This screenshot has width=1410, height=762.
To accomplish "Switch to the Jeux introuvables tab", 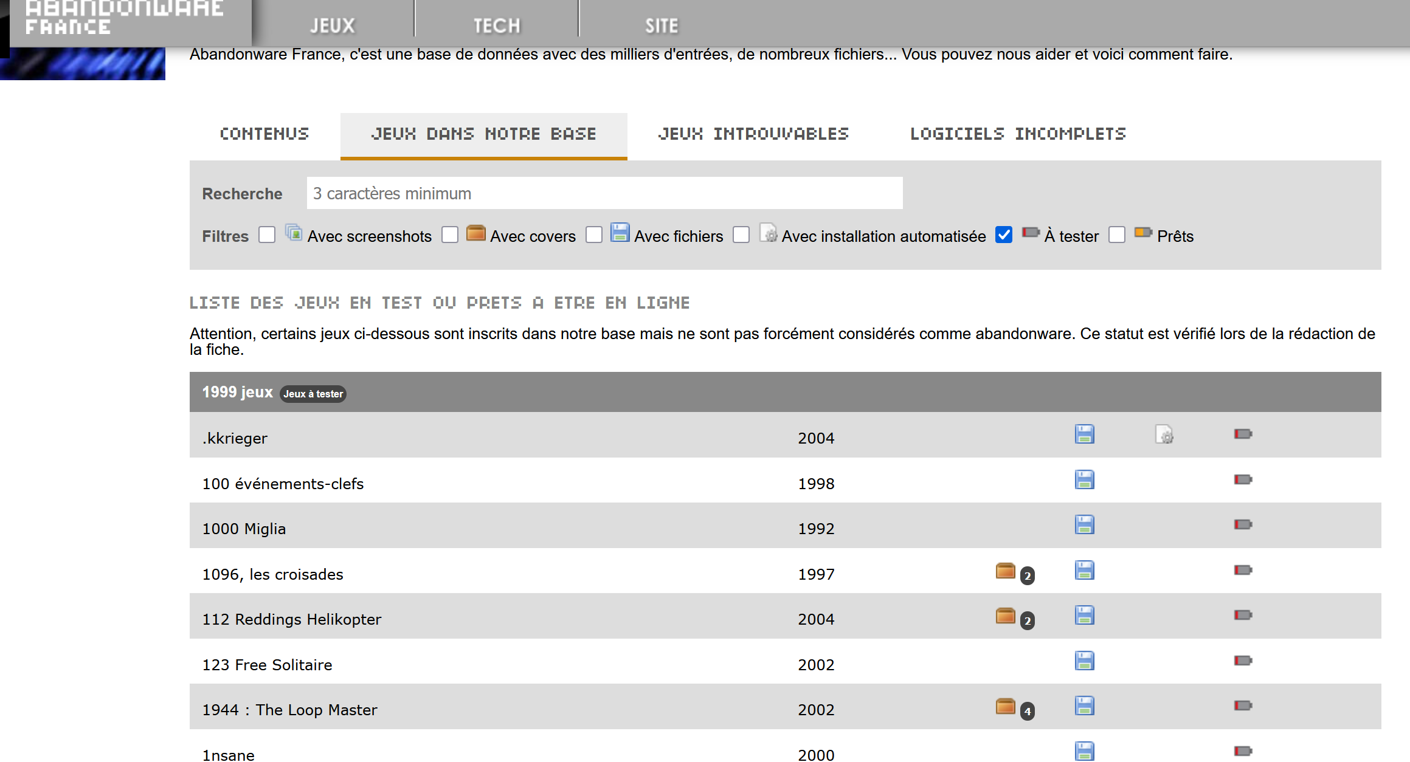I will pos(753,134).
